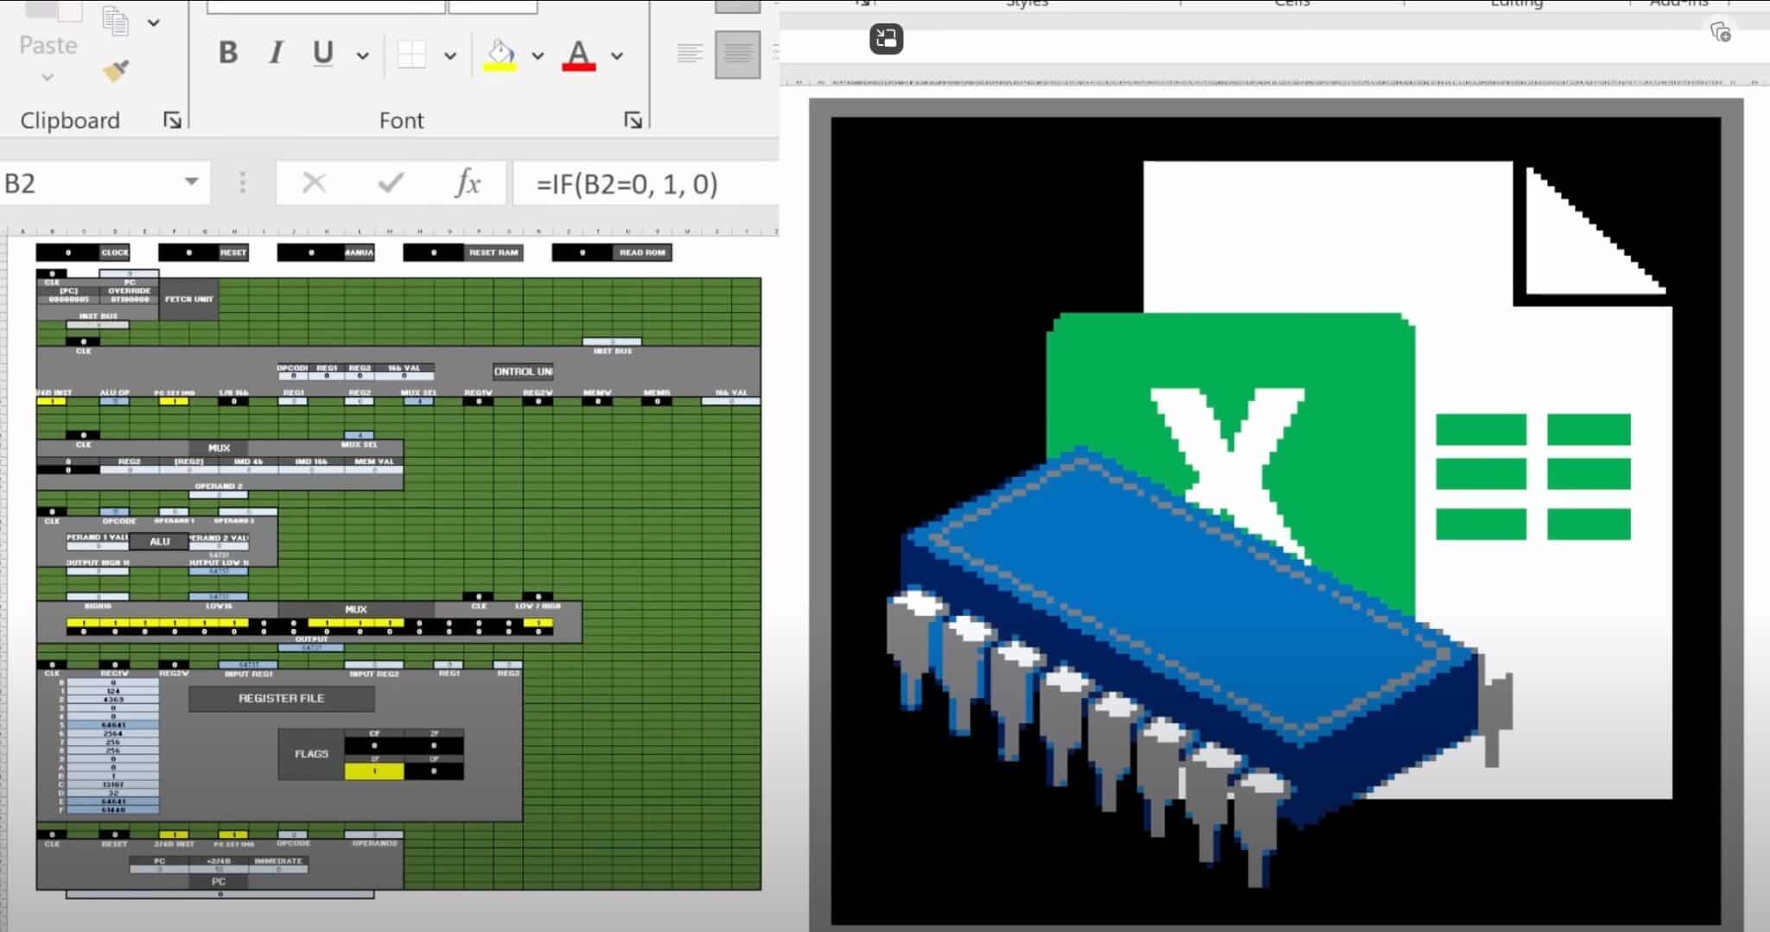Open the Borders dropdown arrow
Viewport: 1770px width, 932px height.
(x=450, y=56)
